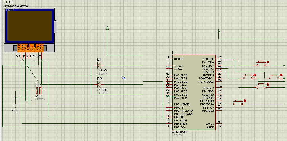The width and height of the screenshot is (287, 141).
Task: Click the D2 reference label
Action: [99, 79]
